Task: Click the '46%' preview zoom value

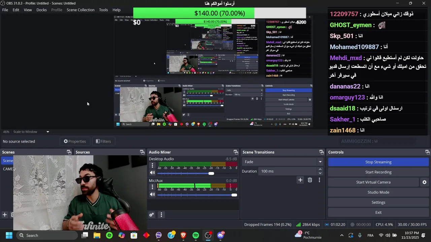Action: coord(6,132)
